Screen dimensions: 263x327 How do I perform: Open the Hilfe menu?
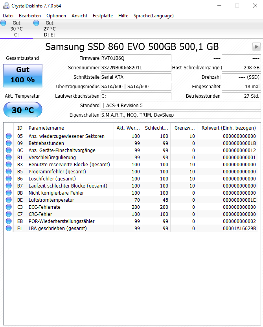pos(123,16)
